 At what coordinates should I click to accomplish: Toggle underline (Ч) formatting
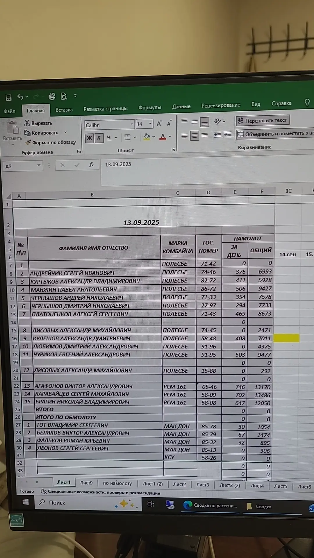pyautogui.click(x=109, y=138)
